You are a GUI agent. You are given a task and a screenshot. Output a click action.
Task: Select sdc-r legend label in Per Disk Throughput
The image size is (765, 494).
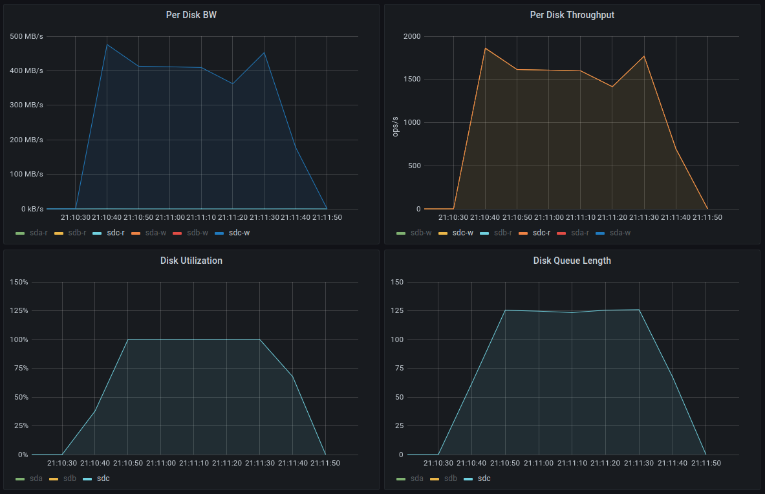[541, 233]
